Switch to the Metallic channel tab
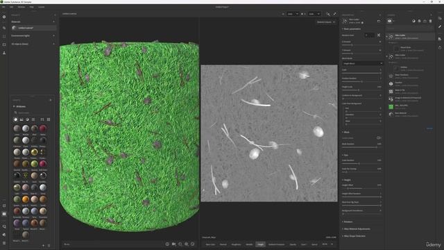This screenshot has width=444, height=250. 249,244
